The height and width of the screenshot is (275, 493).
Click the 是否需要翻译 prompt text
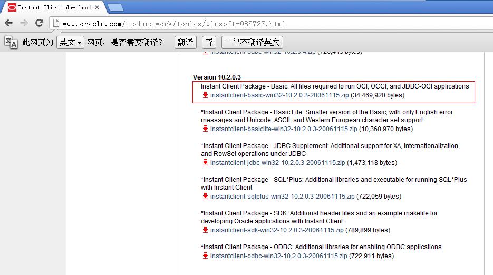coord(136,43)
